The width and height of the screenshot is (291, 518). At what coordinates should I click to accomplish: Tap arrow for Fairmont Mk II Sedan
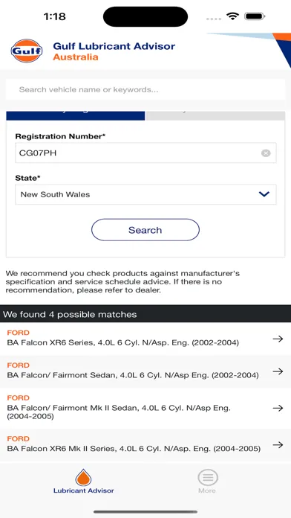tap(278, 408)
